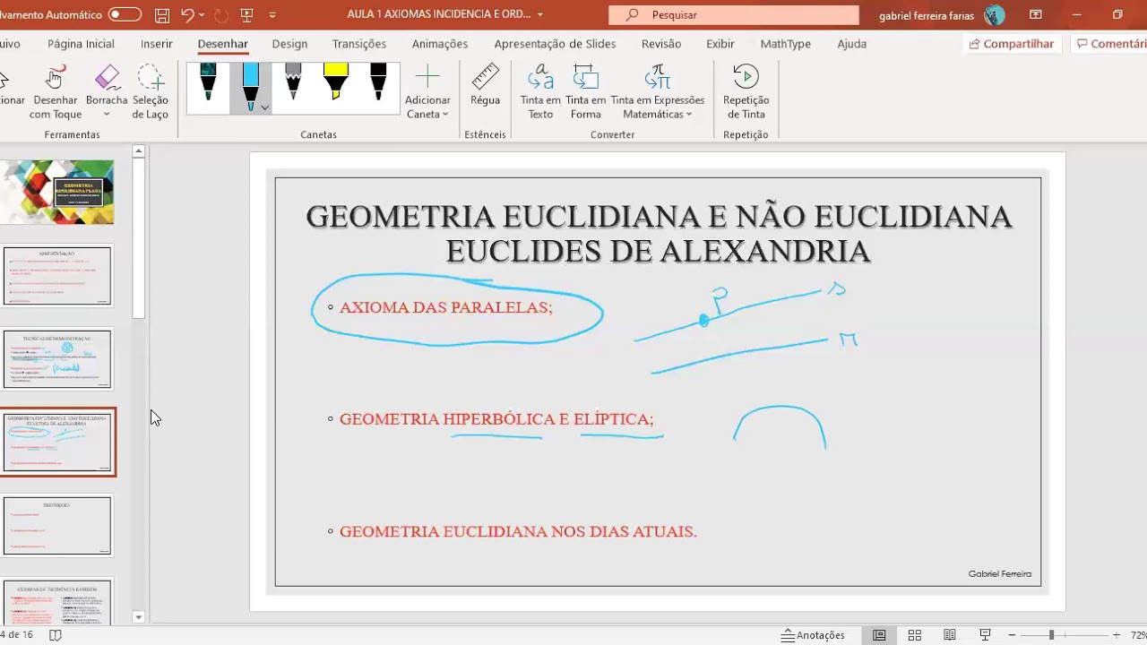Select the Seleção de Laço tool
Image resolution: width=1147 pixels, height=645 pixels.
(151, 91)
